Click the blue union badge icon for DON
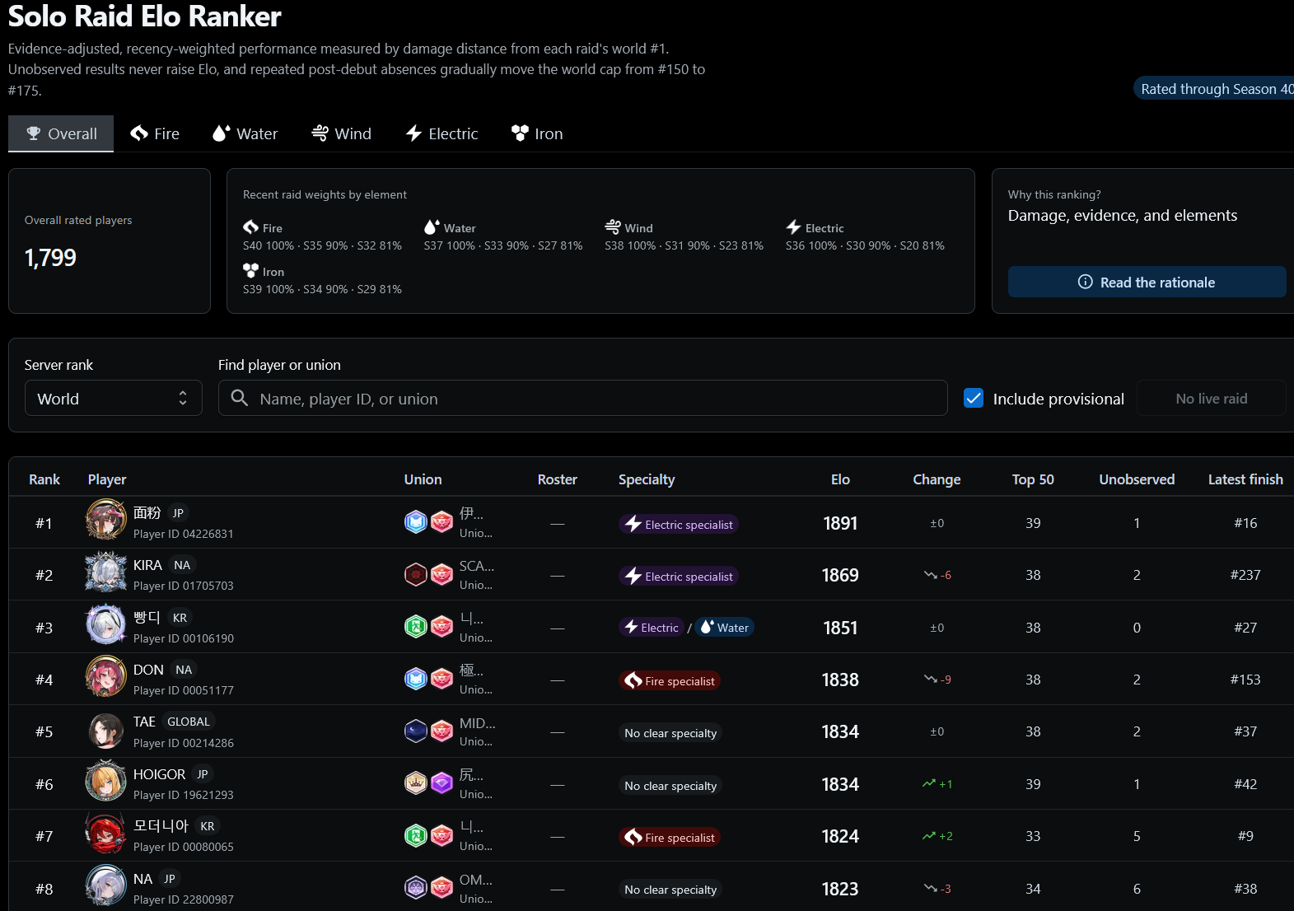The width and height of the screenshot is (1294, 911). tap(416, 679)
